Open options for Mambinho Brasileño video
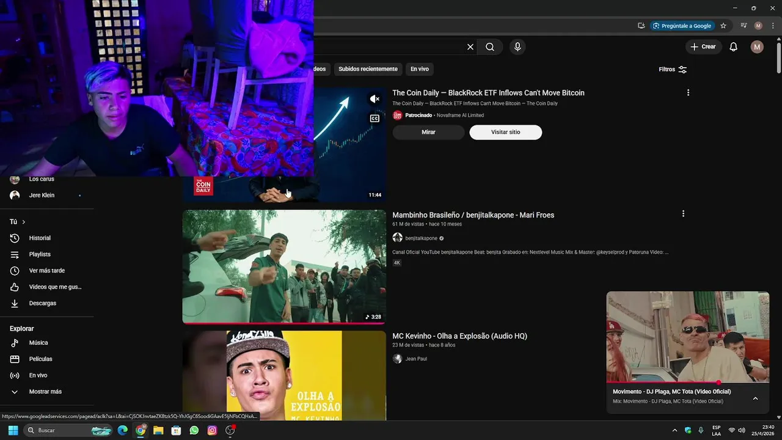The width and height of the screenshot is (782, 440). [x=683, y=214]
